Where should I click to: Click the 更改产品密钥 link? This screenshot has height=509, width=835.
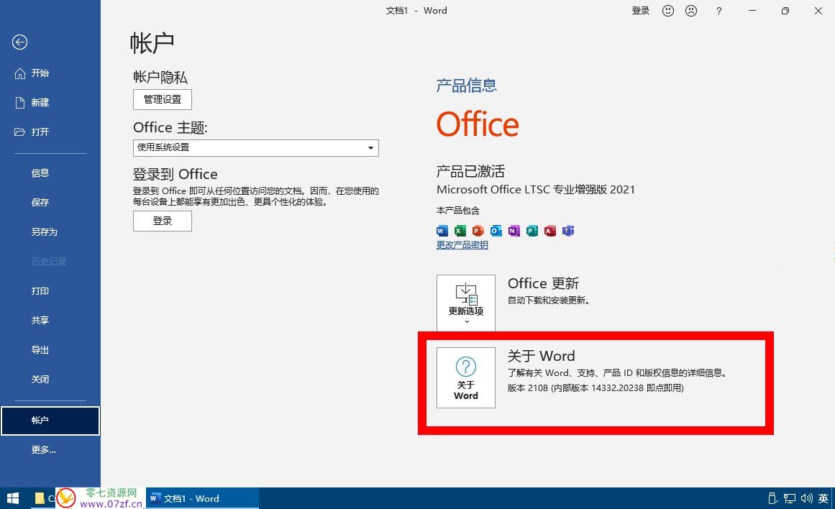tap(462, 245)
